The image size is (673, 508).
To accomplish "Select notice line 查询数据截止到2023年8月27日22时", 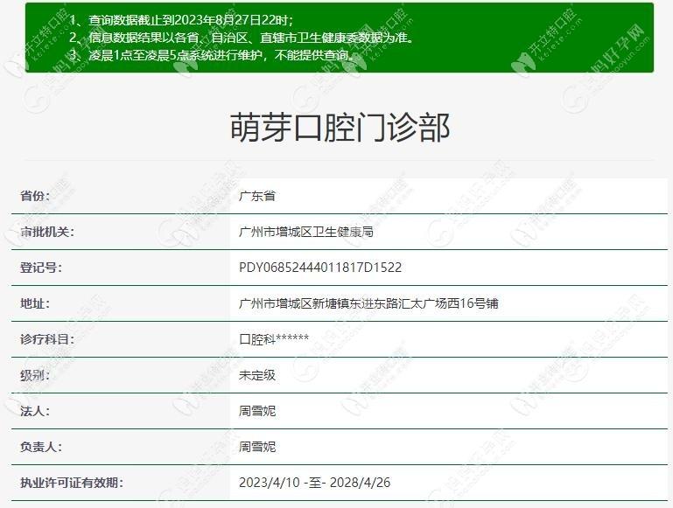I will (181, 20).
